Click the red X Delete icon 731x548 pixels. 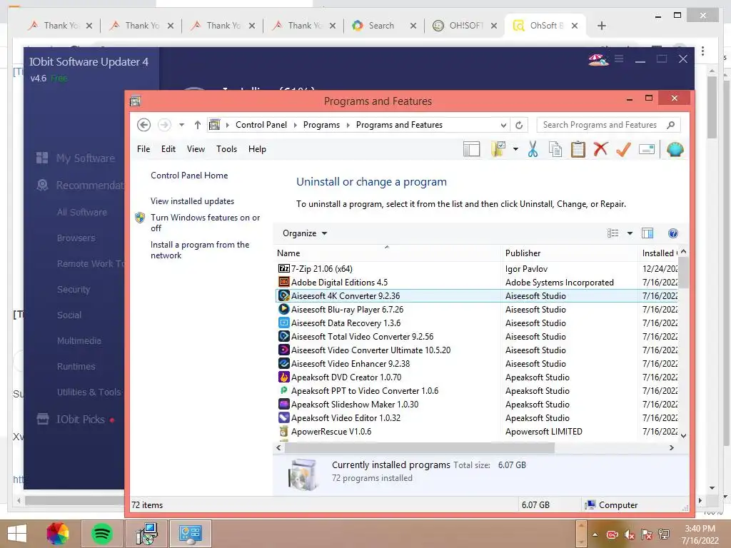(x=600, y=149)
